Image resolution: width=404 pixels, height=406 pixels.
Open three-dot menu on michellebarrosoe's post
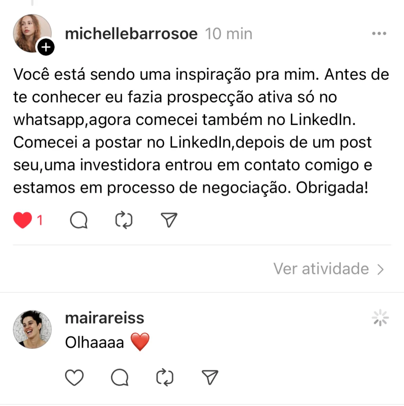379,33
